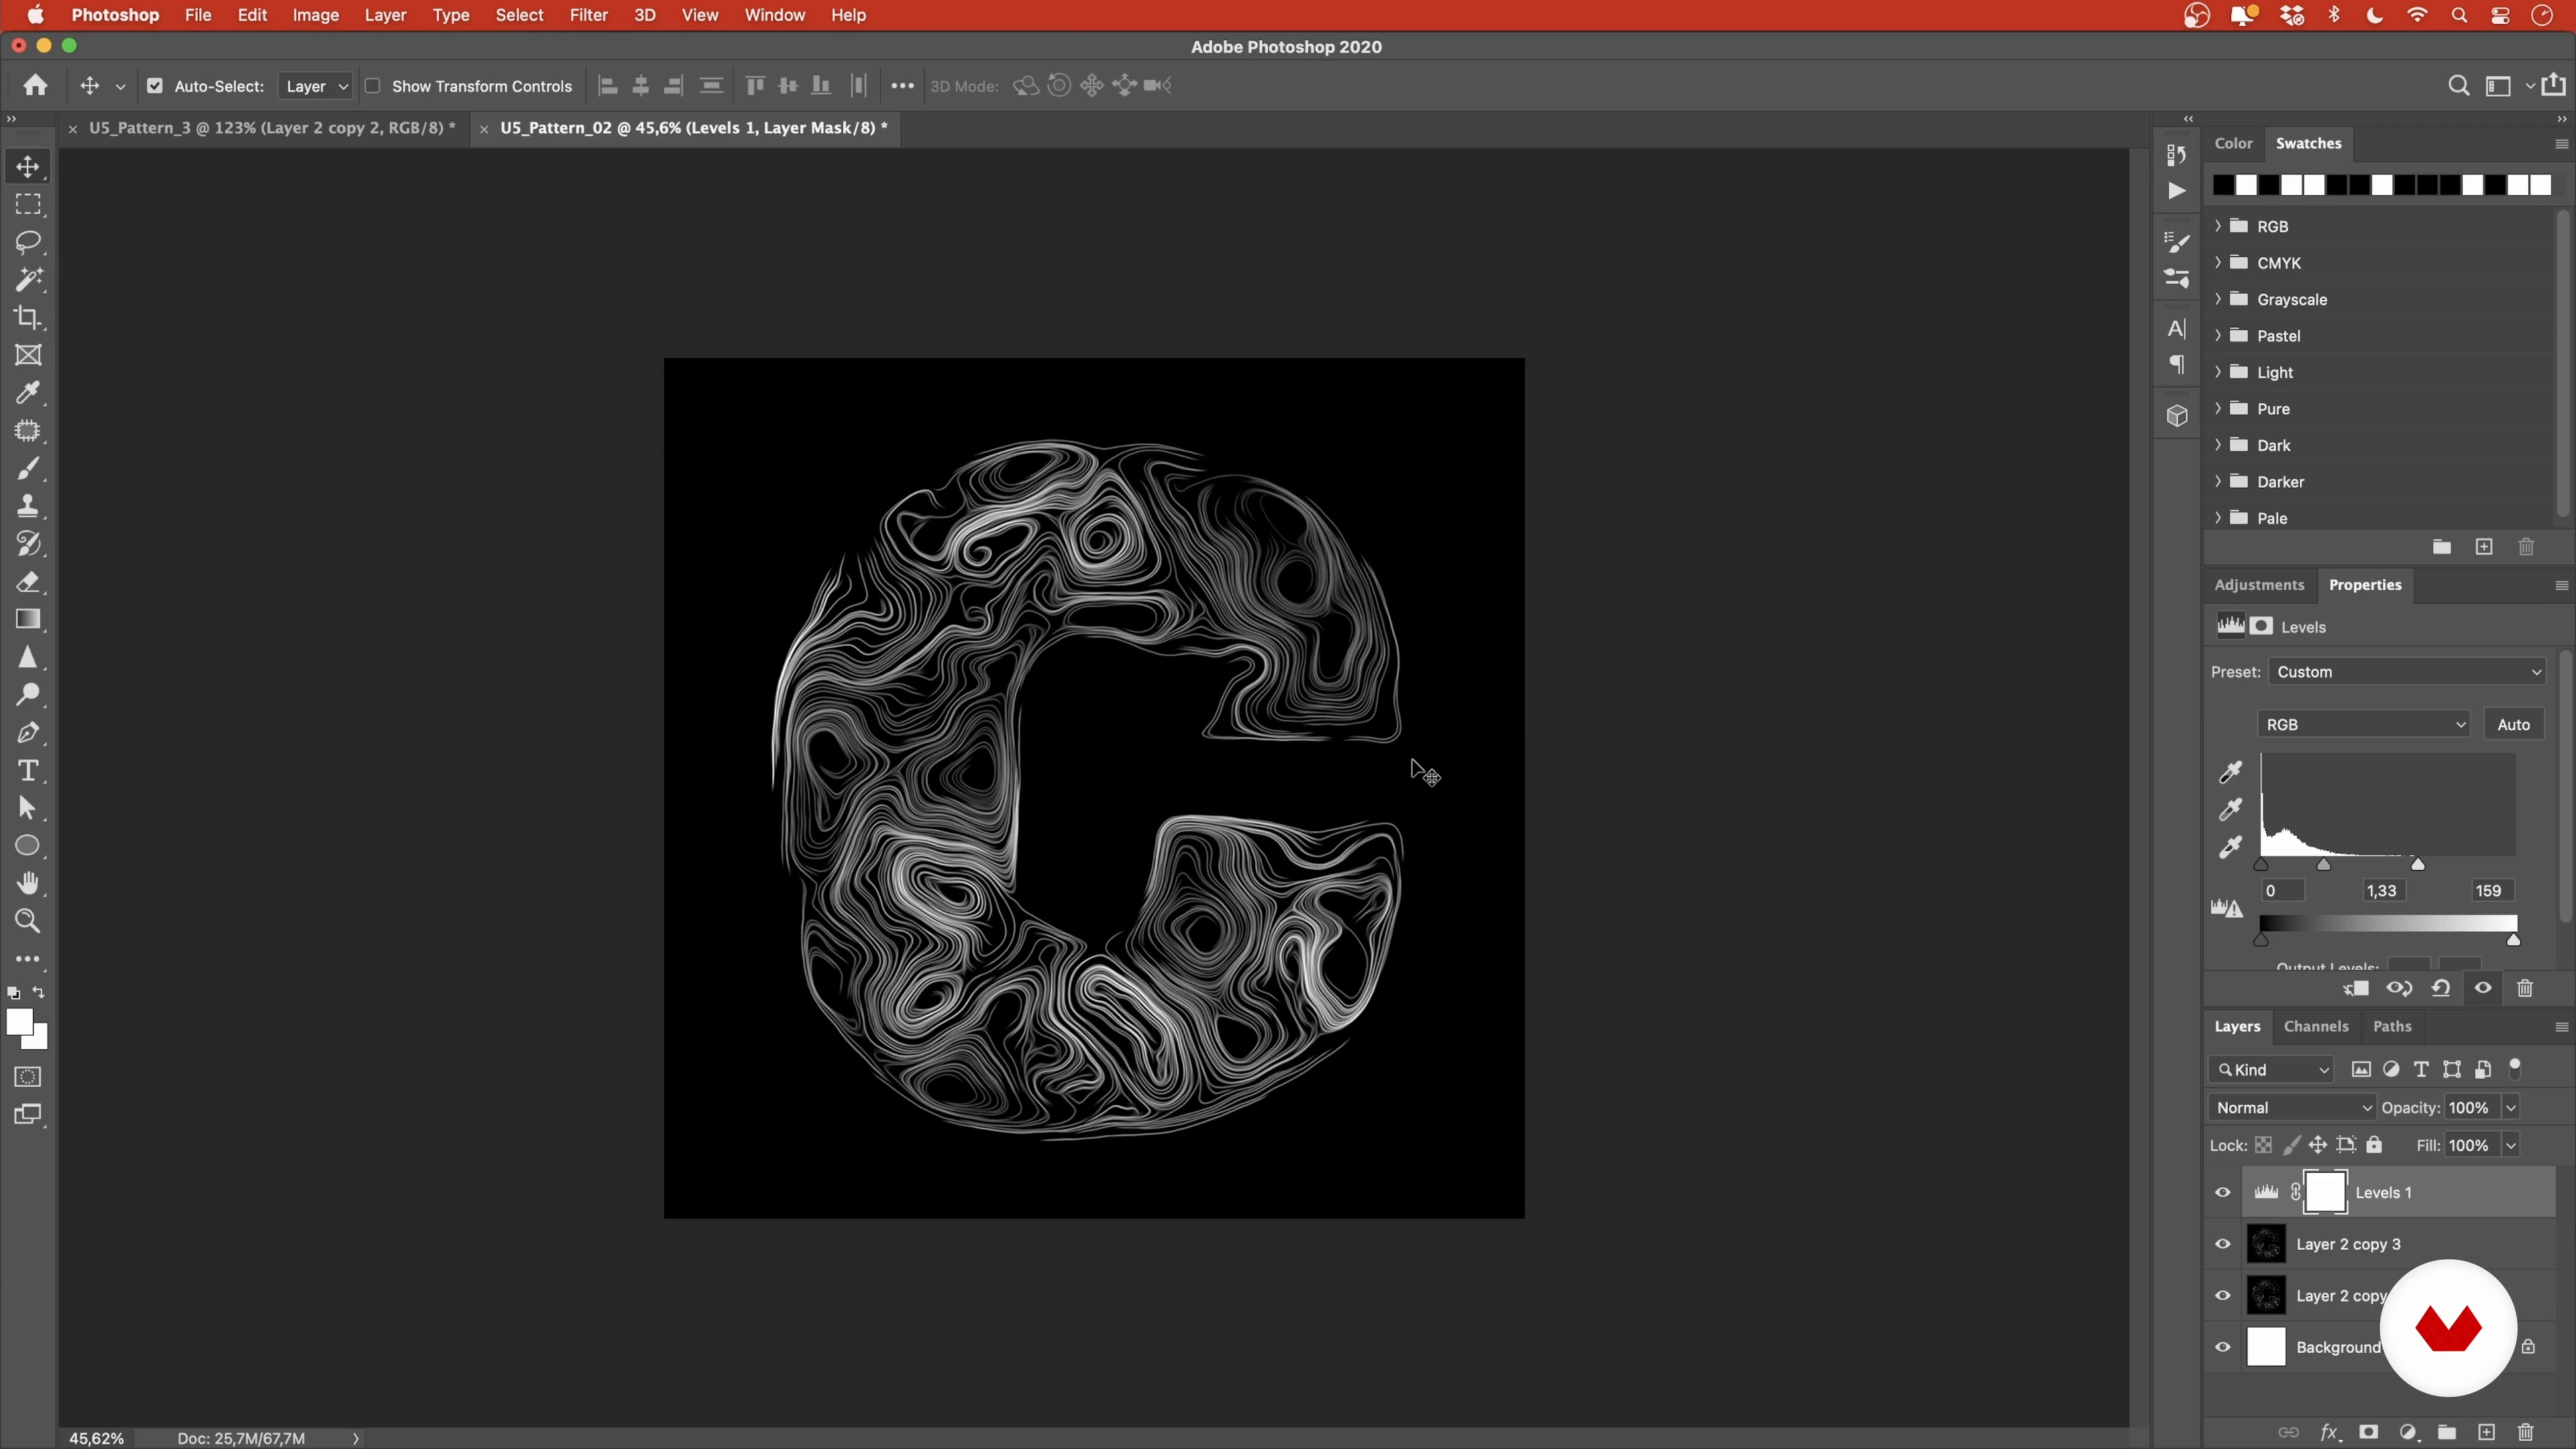
Task: Open the Normal blend mode dropdown
Action: point(2291,1107)
